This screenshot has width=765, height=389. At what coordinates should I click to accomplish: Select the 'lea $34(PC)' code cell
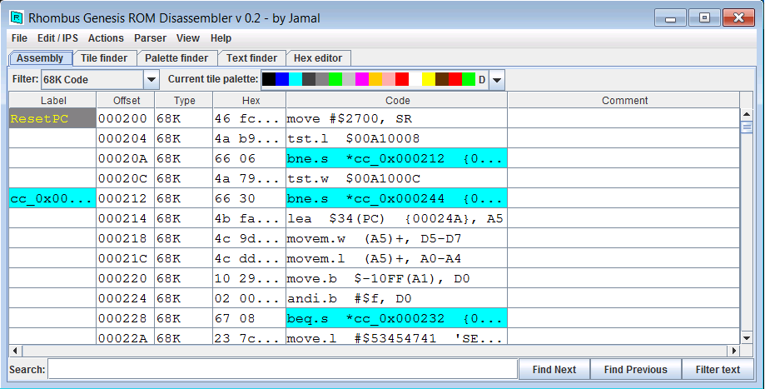point(397,219)
